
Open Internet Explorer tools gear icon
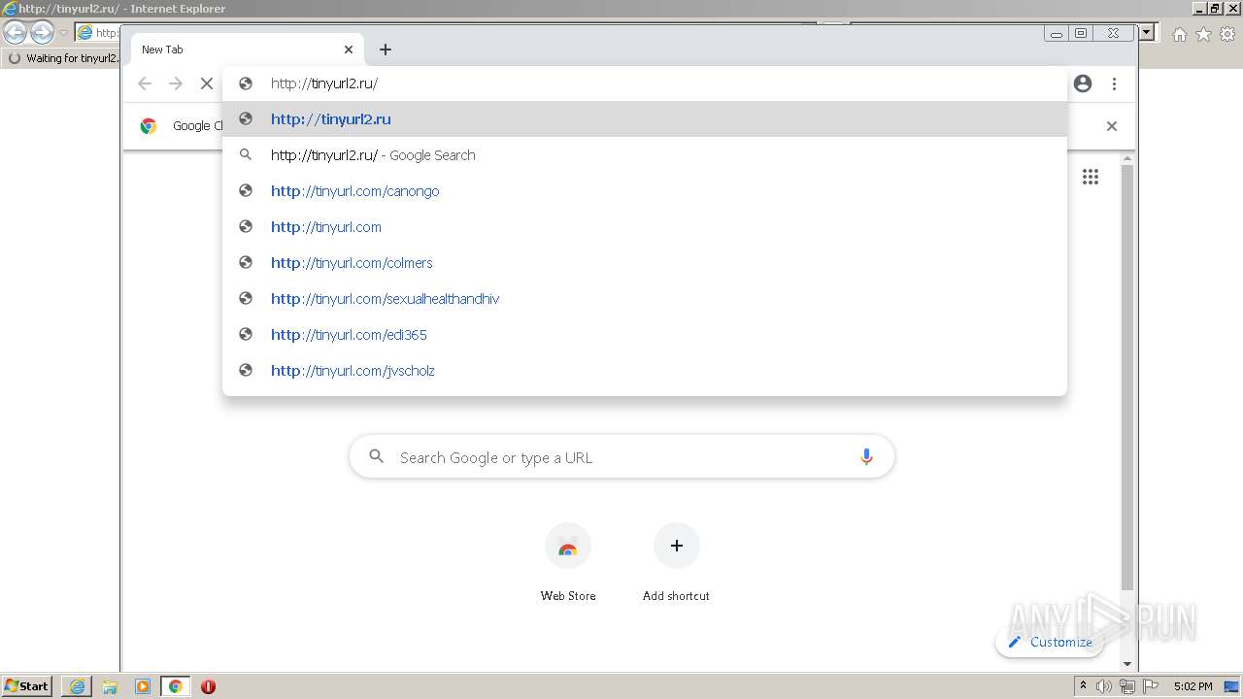point(1227,34)
